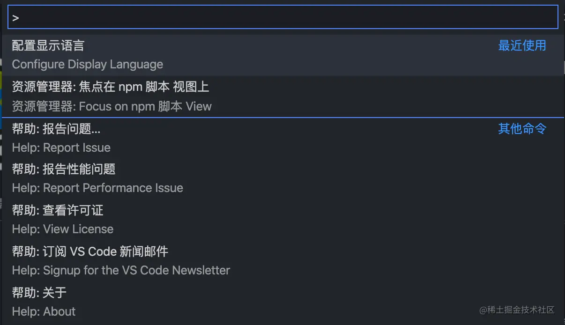Click the 稀土掘金技术社区 watermark text

tap(517, 310)
